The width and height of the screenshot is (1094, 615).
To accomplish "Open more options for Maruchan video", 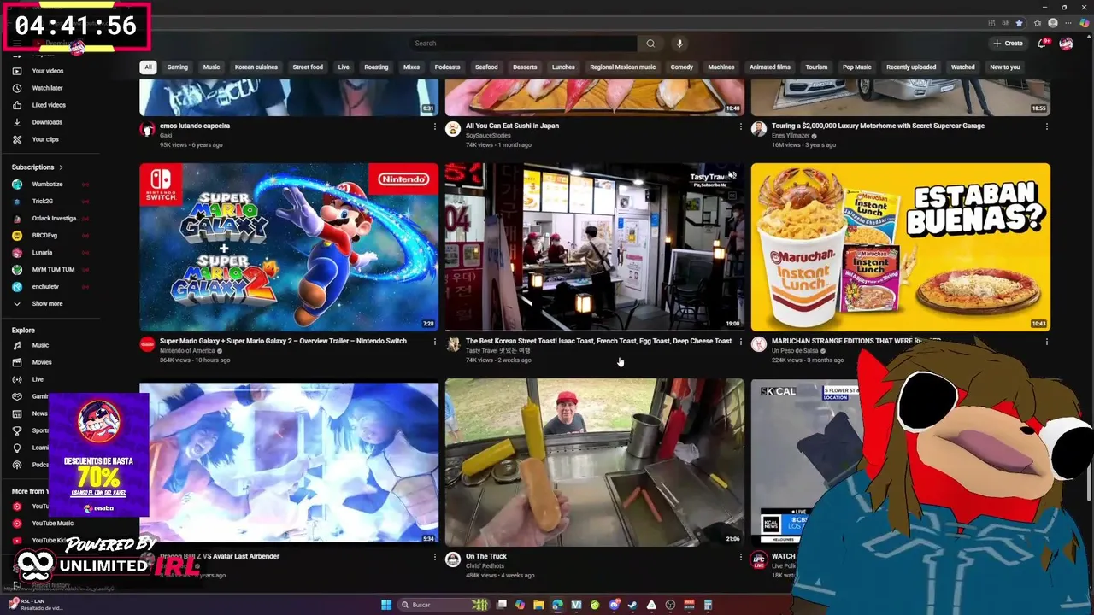I will 1047,342.
